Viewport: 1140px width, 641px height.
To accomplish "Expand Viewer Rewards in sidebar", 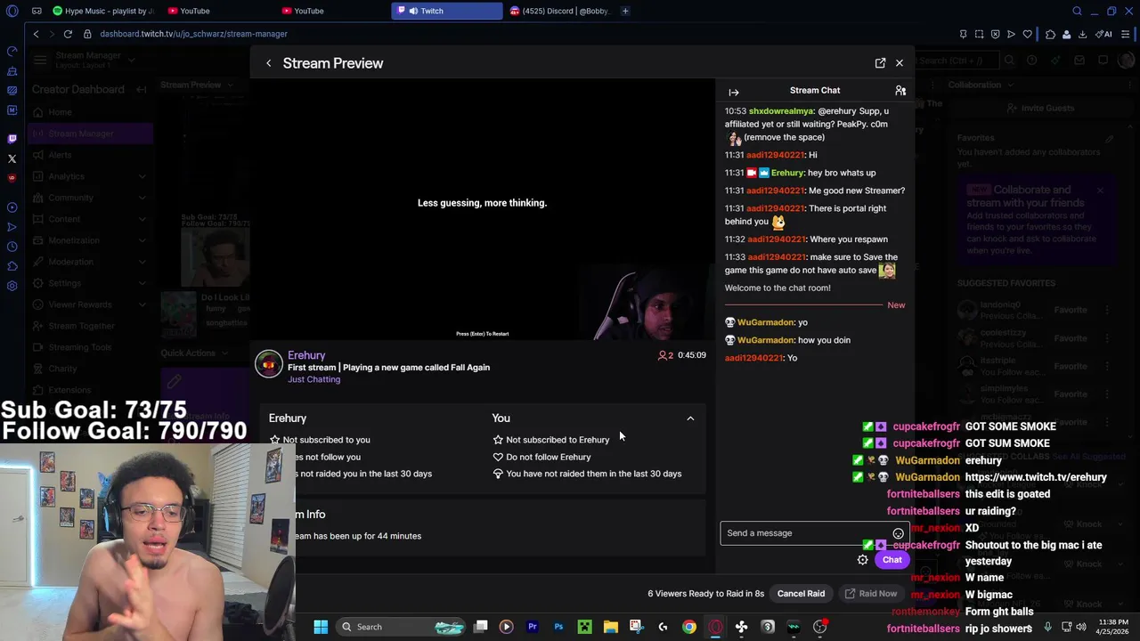I will click(89, 304).
